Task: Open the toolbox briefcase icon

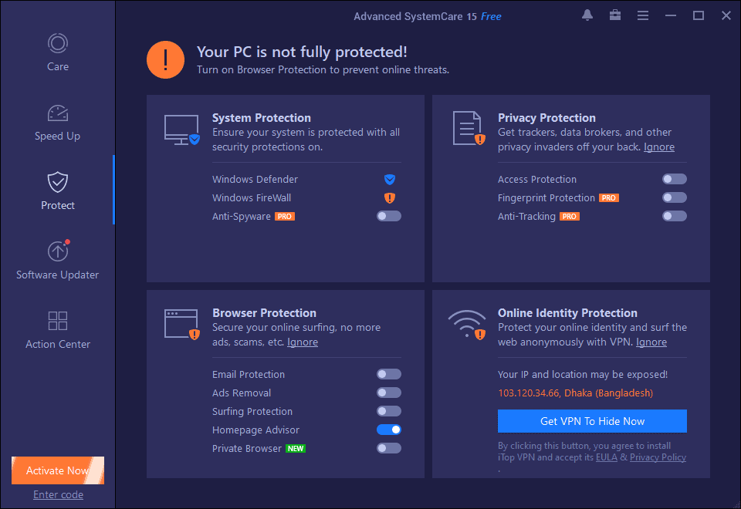Action: [x=615, y=15]
